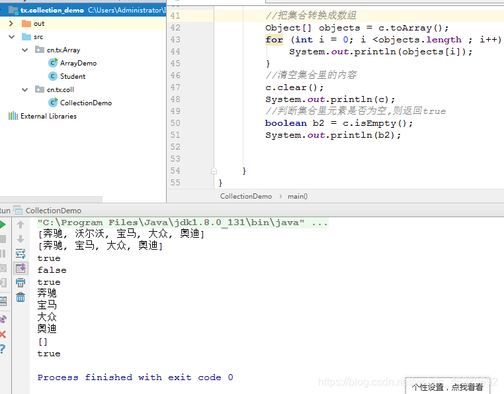Click the Up stack trace arrow
The width and height of the screenshot is (504, 394).
(21, 224)
